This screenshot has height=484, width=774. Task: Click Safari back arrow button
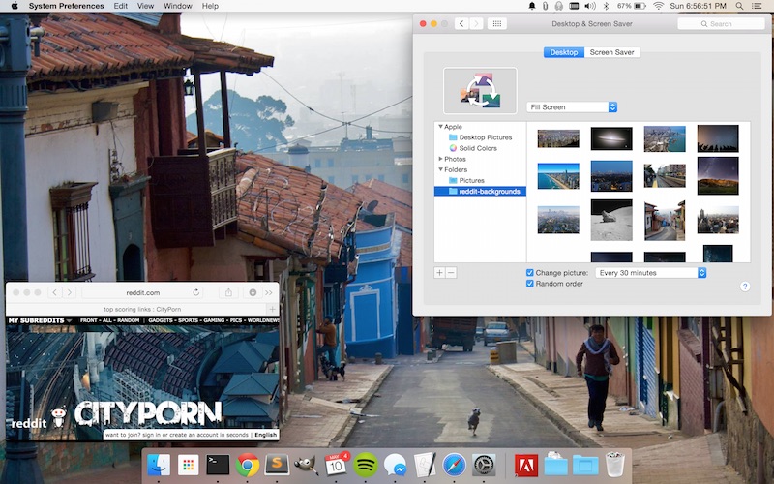tap(55, 292)
